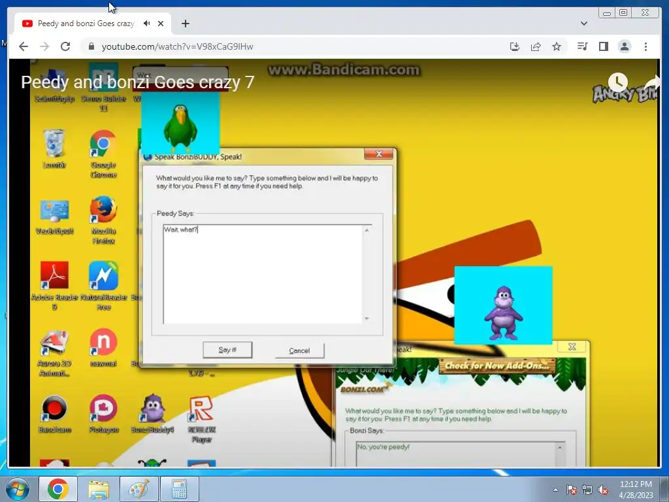The width and height of the screenshot is (669, 502).
Task: Open Chrome's three-dot menu
Action: [x=645, y=46]
